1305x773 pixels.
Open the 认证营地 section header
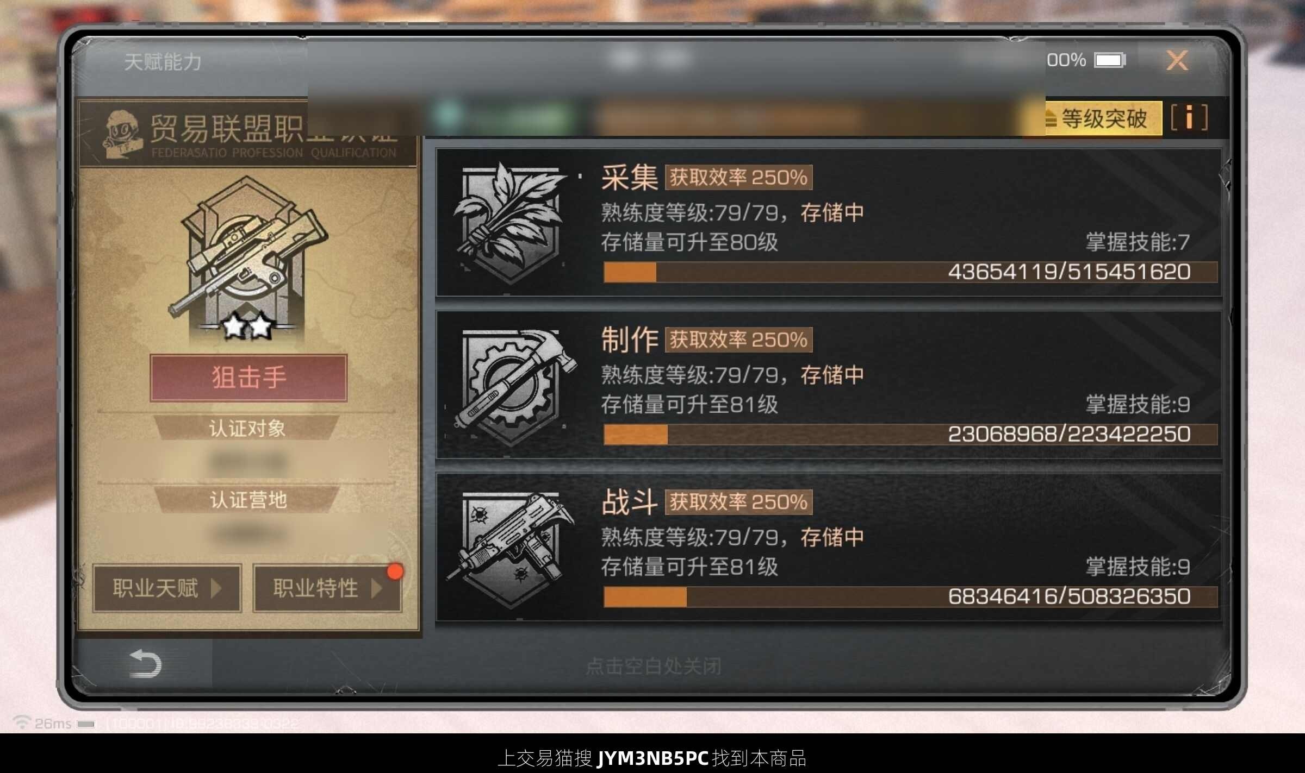pyautogui.click(x=247, y=500)
